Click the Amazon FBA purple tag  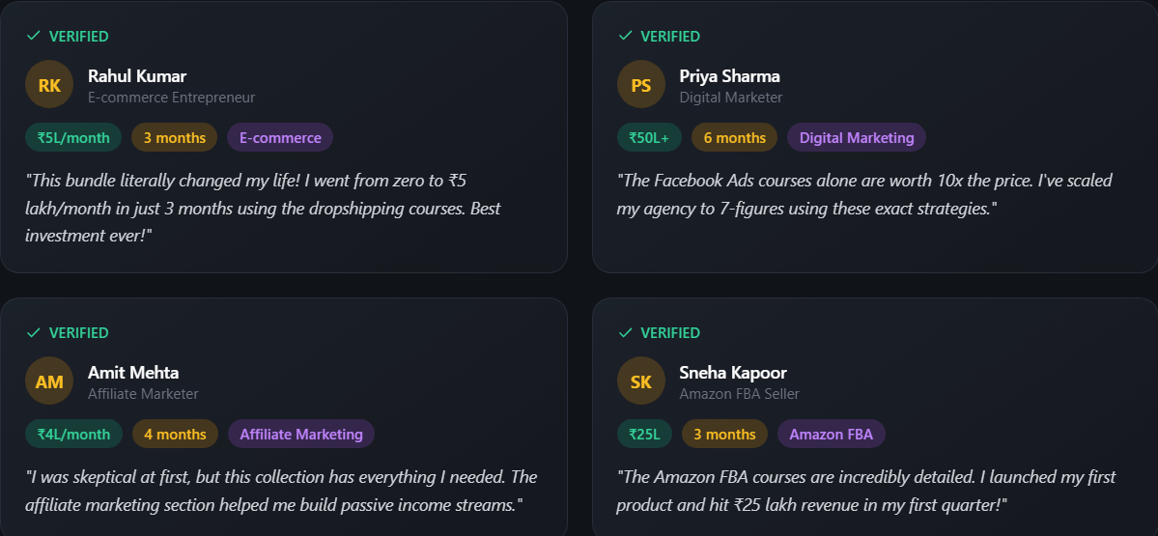coord(831,434)
